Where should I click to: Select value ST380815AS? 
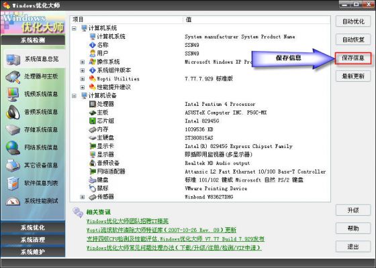(199, 138)
